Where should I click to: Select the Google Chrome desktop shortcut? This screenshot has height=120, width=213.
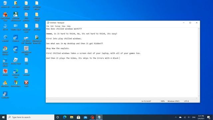pos(5,51)
